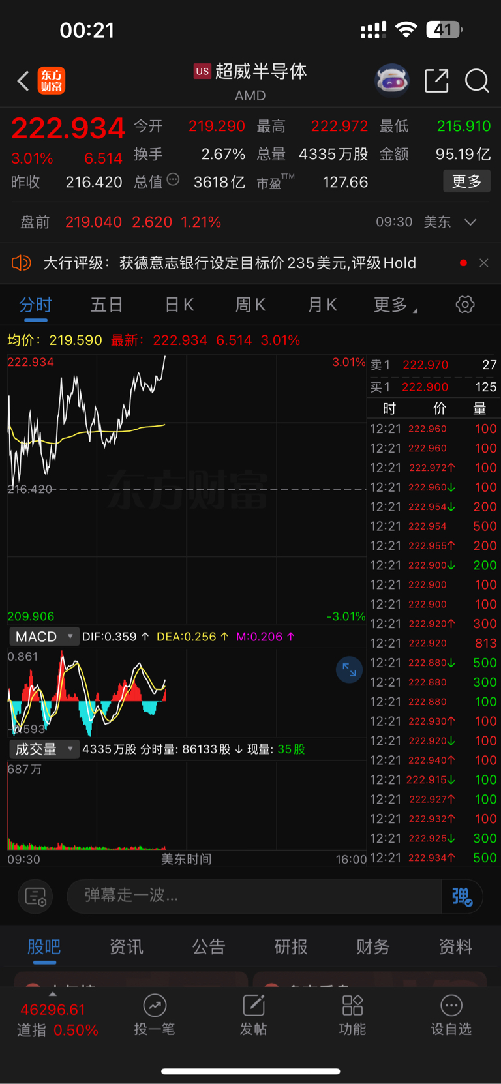This screenshot has height=1084, width=501.
Task: Tap the info icon beside 总值
Action: [x=173, y=179]
